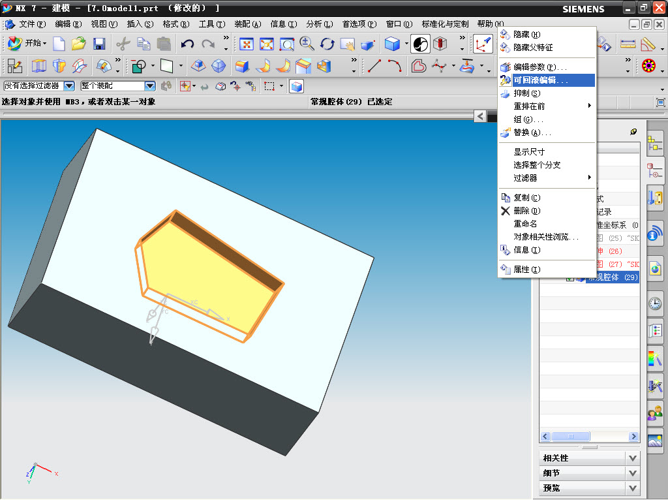This screenshot has height=500, width=668.
Task: Toggle the see-through black-white circle icon
Action: tap(420, 44)
